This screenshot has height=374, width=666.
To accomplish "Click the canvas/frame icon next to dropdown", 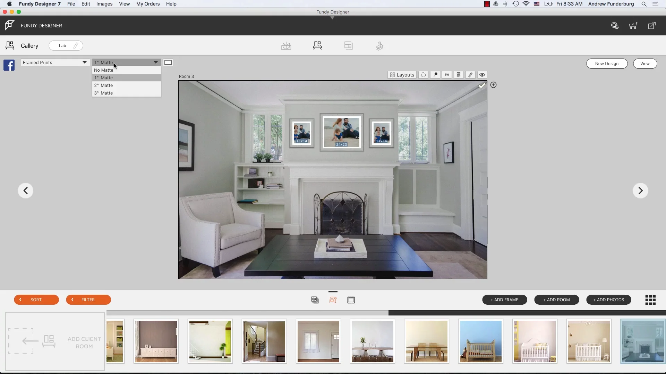I will point(168,62).
